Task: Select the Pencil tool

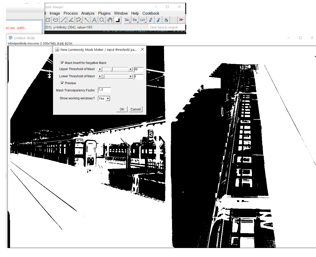Action: pyautogui.click(x=151, y=20)
